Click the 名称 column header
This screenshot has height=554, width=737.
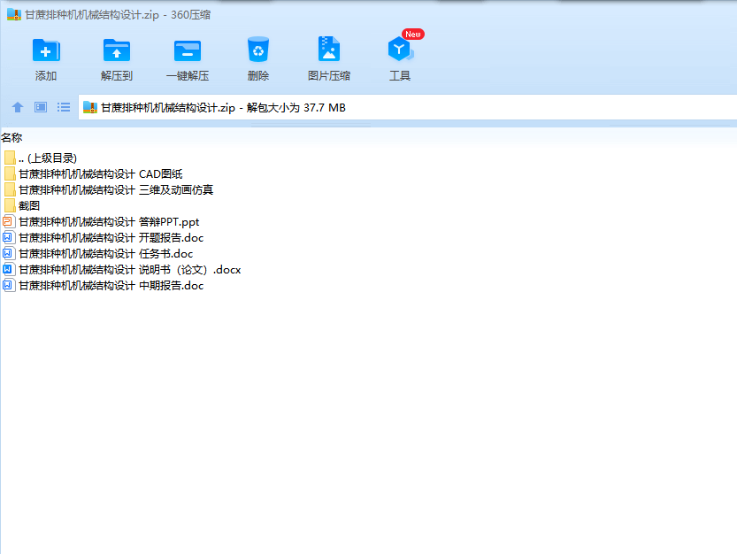point(12,138)
